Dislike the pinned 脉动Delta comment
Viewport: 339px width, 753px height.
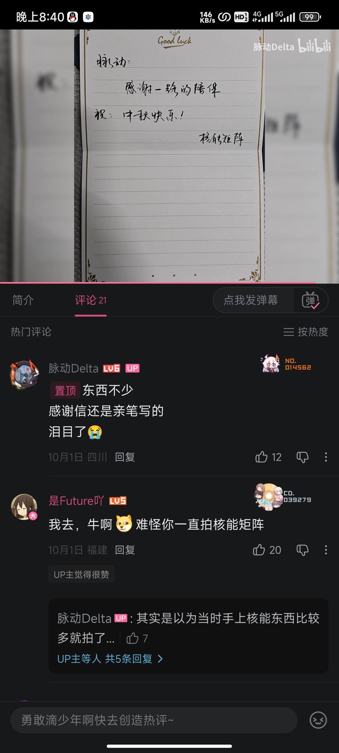[x=303, y=457]
